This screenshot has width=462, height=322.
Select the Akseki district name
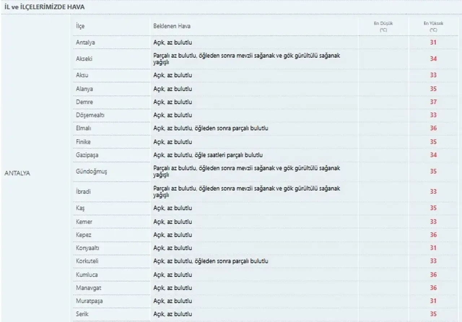[84, 58]
